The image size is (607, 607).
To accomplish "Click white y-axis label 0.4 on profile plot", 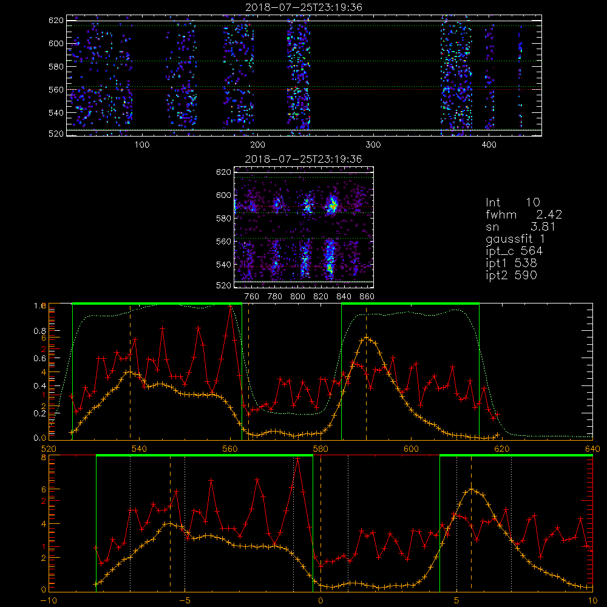I will coord(40,386).
